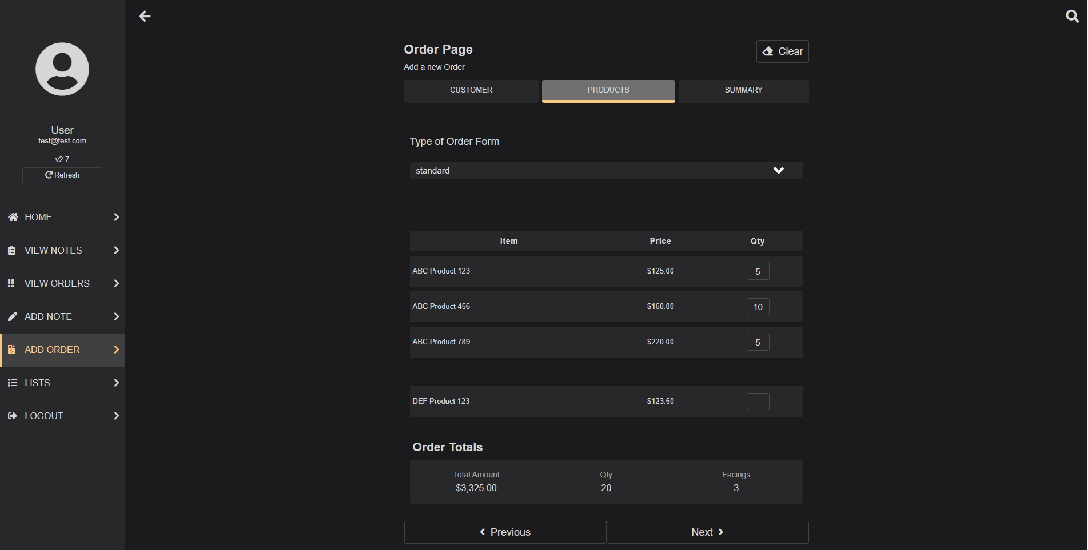
Task: Click the Logout exit icon
Action: [13, 416]
